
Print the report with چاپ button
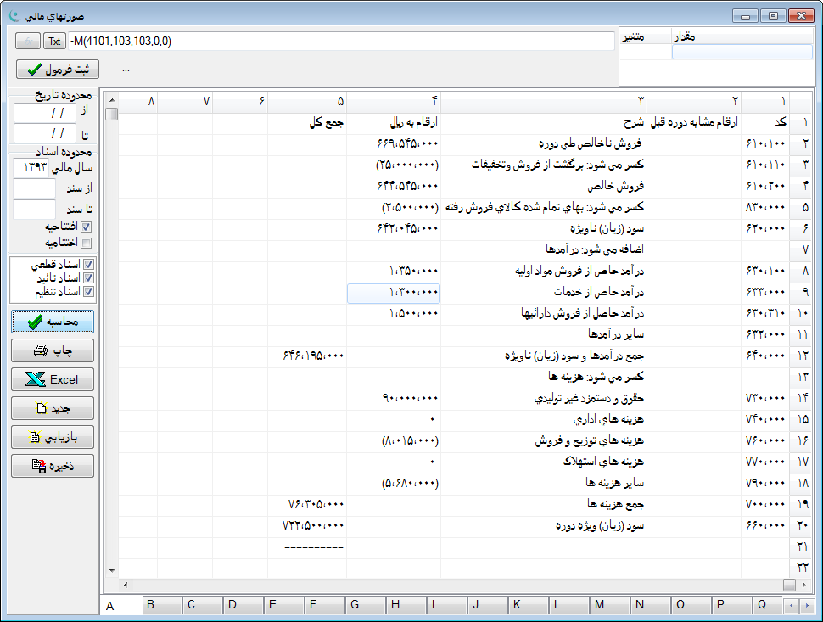(x=53, y=350)
